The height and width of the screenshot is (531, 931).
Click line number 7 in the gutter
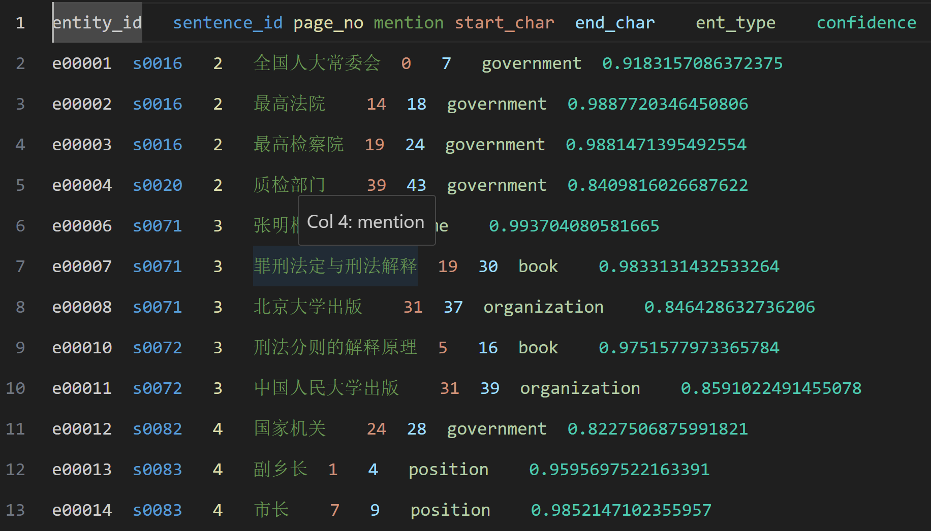tap(20, 266)
